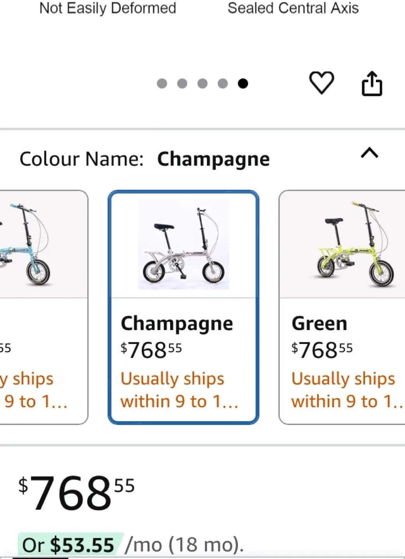This screenshot has width=405, height=559.
Task: Tap the $53.55 monthly payment offer
Action: [70, 545]
